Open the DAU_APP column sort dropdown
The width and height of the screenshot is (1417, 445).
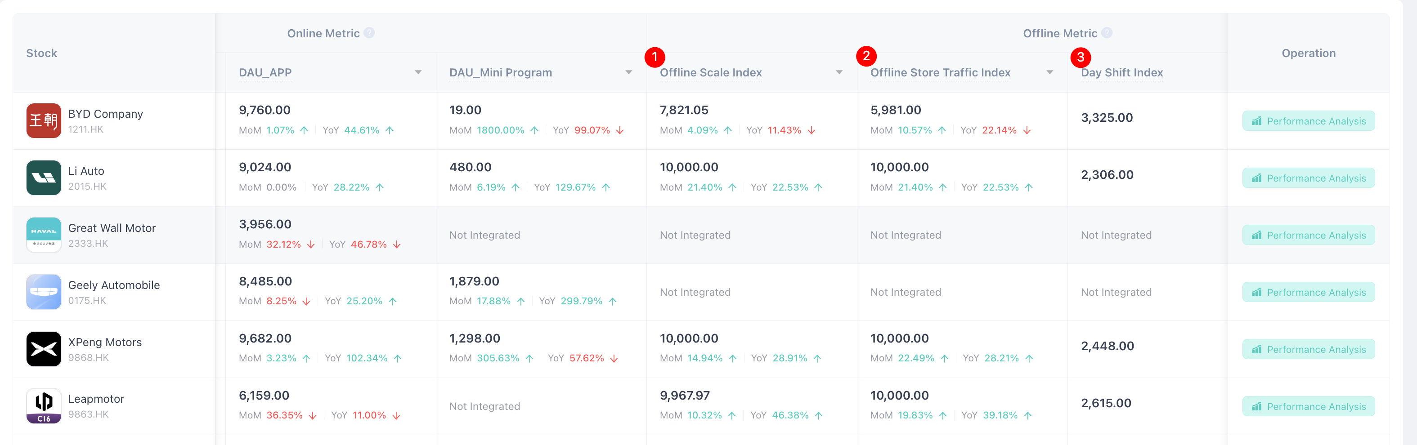(x=419, y=72)
